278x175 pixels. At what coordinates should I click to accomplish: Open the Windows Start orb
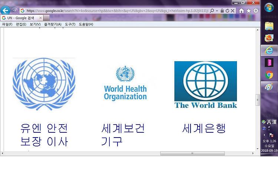pos(269,8)
